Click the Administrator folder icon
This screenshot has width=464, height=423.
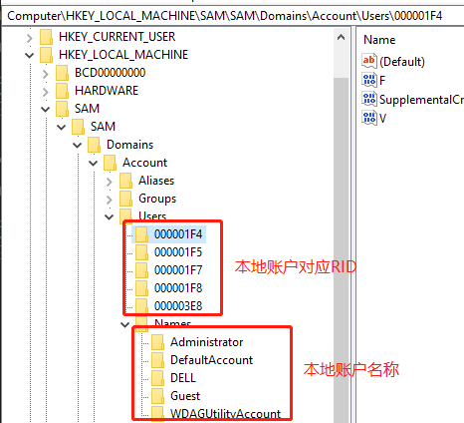(157, 342)
